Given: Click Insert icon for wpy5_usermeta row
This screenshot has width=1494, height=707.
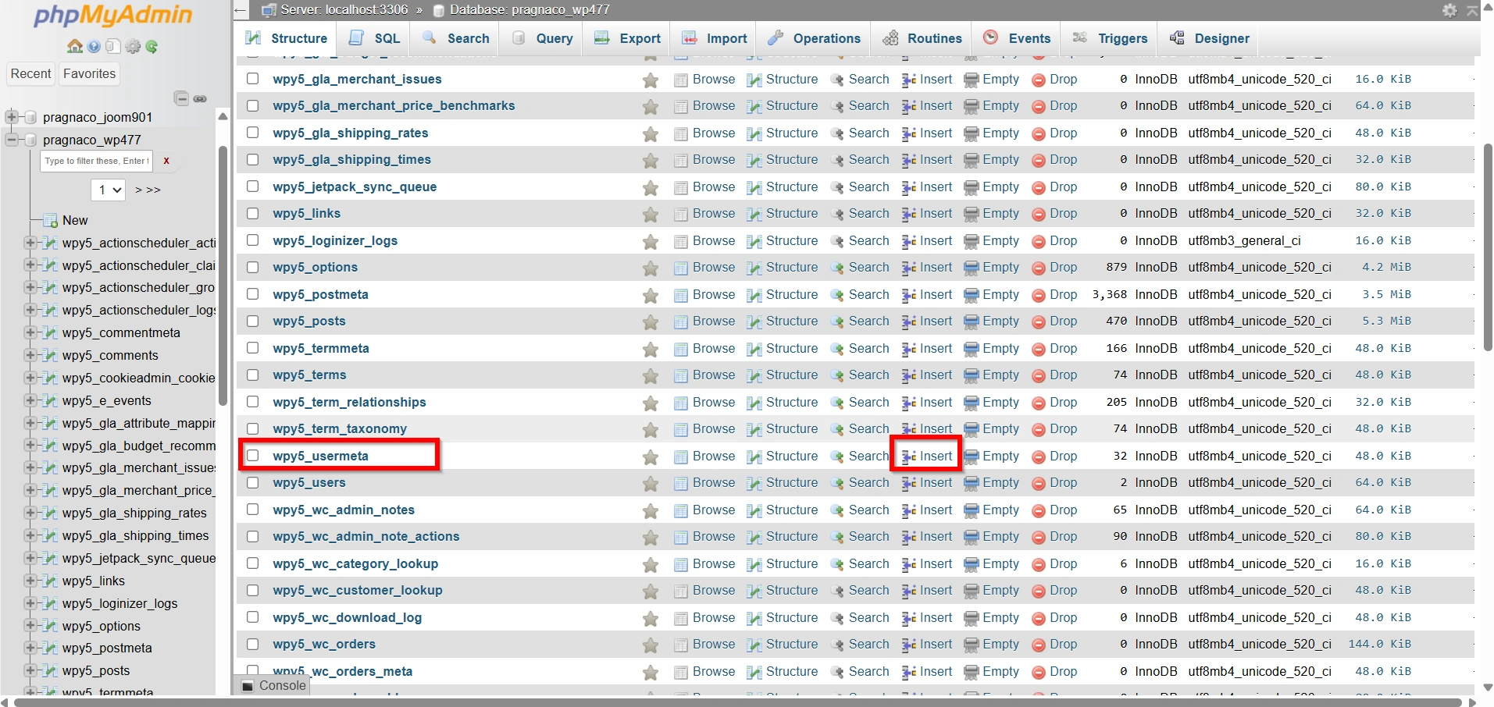Looking at the screenshot, I should pyautogui.click(x=909, y=457).
